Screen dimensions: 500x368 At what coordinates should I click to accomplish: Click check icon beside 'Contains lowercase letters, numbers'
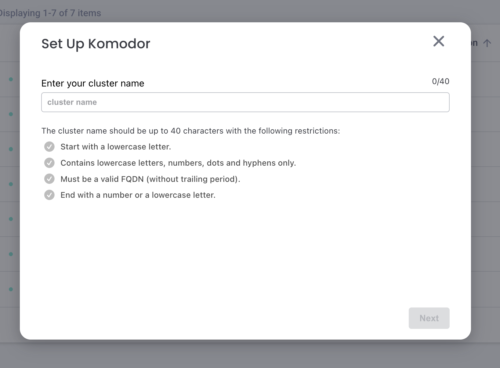[49, 163]
